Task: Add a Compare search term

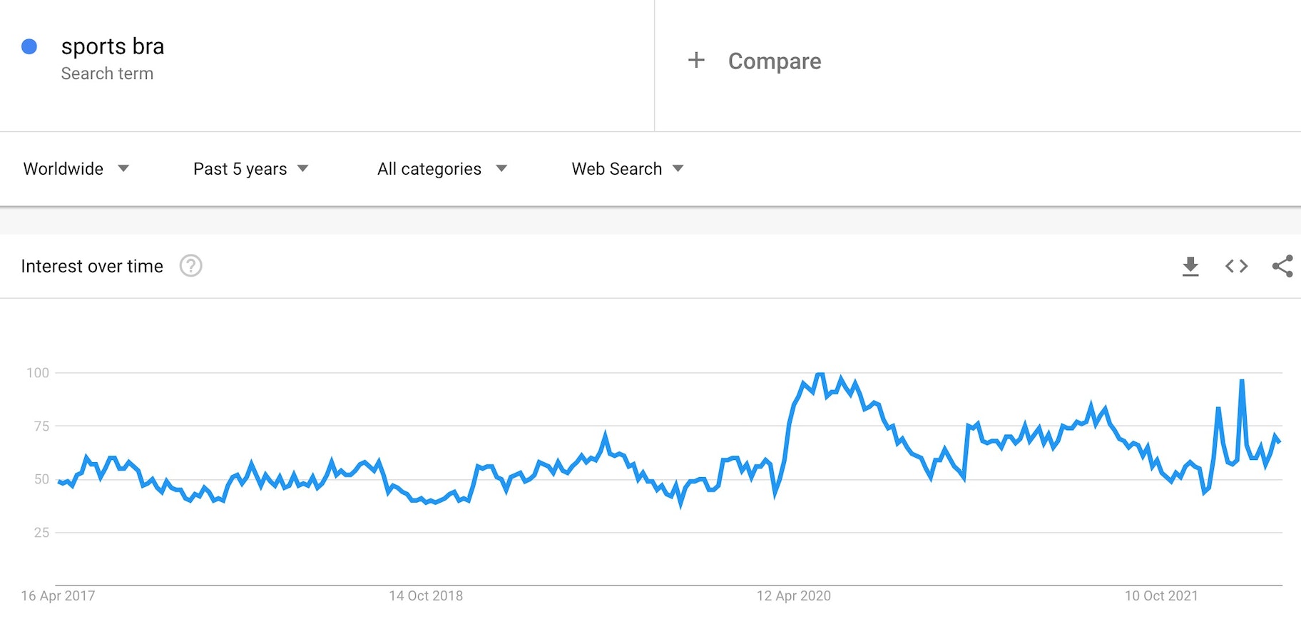Action: pyautogui.click(x=774, y=61)
